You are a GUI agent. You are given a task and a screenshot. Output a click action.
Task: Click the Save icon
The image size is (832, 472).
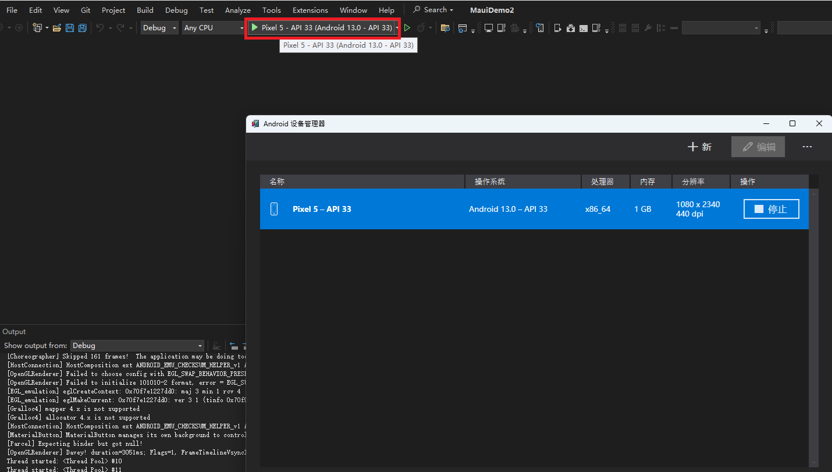(70, 27)
